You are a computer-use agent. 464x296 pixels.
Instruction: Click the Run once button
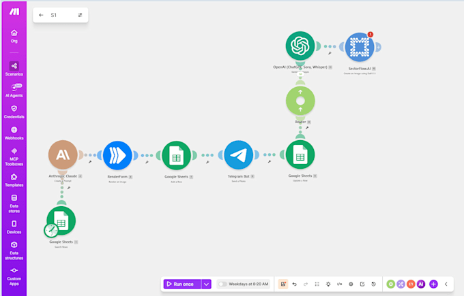pyautogui.click(x=182, y=284)
